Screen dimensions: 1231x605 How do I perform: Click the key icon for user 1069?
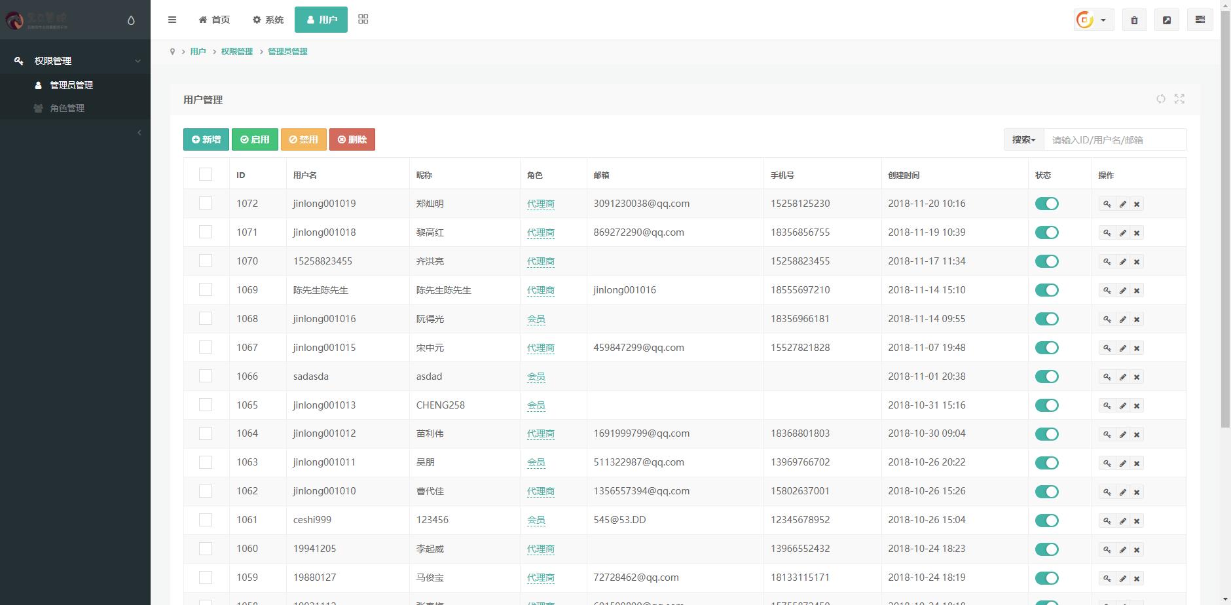(1107, 291)
